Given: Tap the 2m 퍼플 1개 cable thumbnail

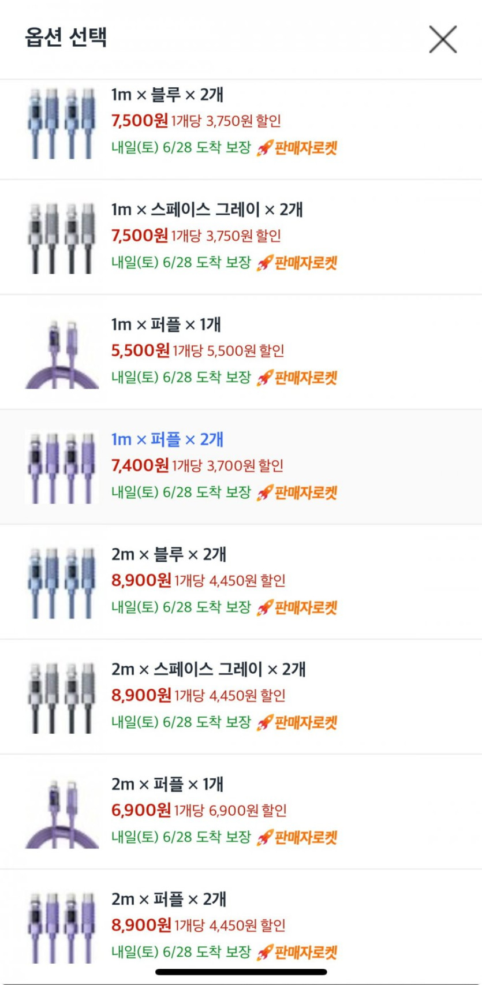Looking at the screenshot, I should click(x=62, y=812).
